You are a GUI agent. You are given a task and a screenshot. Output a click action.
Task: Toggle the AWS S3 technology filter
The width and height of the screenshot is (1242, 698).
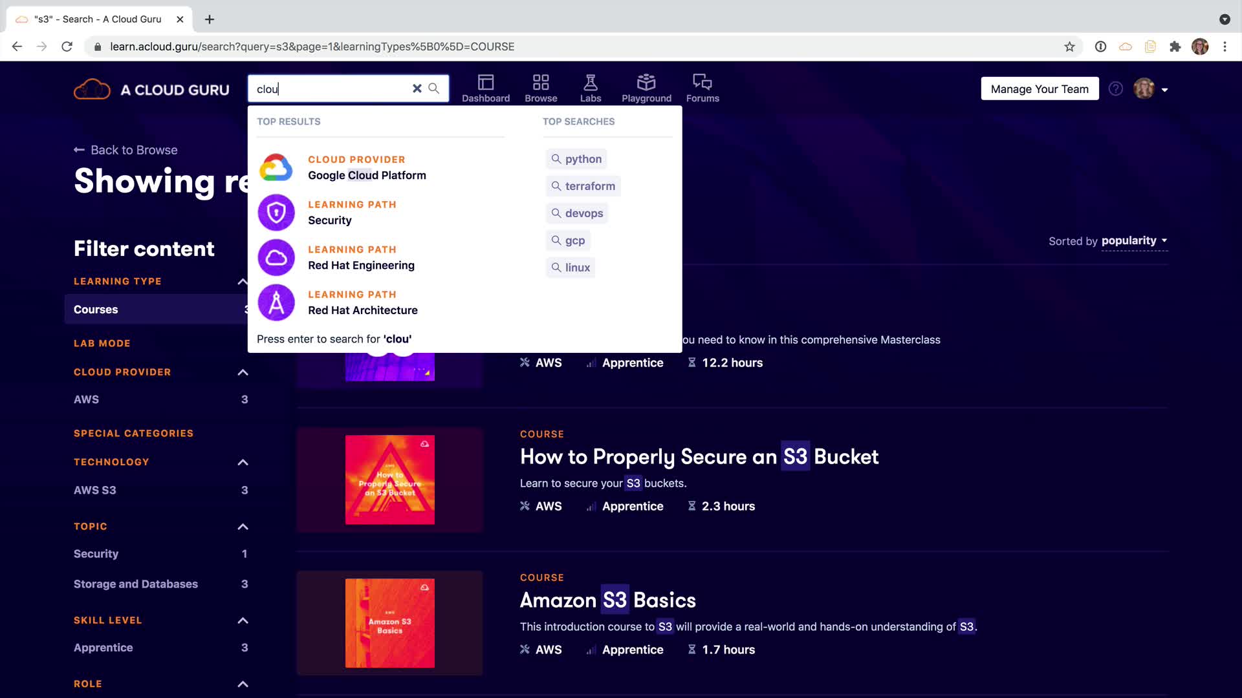pyautogui.click(x=95, y=490)
